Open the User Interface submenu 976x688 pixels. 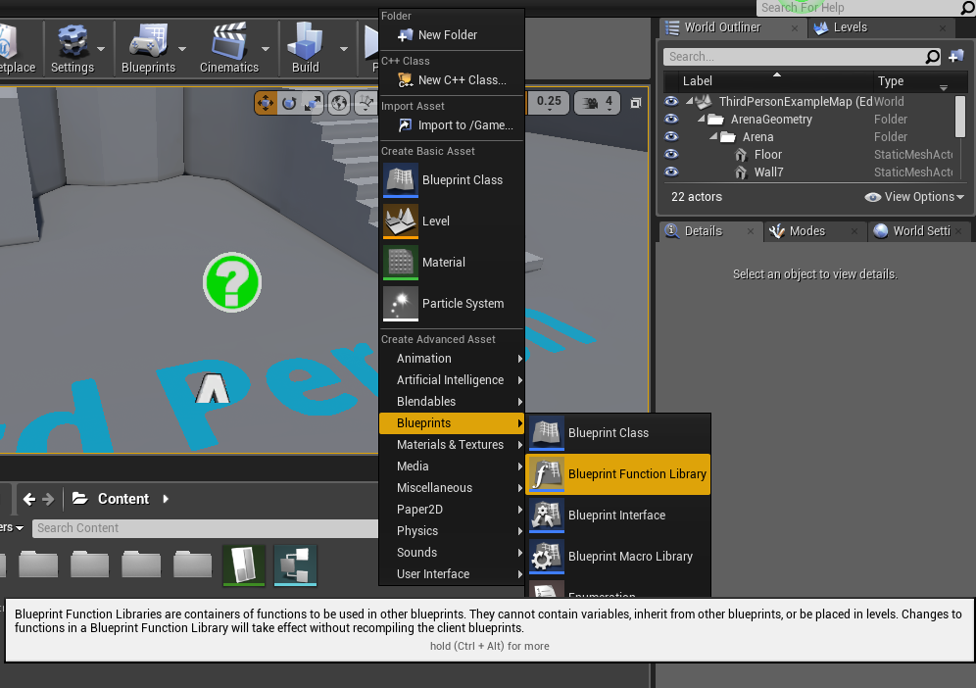452,574
